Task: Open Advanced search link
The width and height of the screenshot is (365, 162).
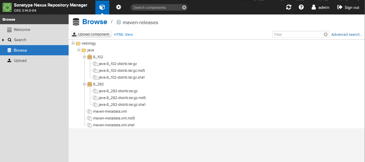Action: tap(347, 34)
